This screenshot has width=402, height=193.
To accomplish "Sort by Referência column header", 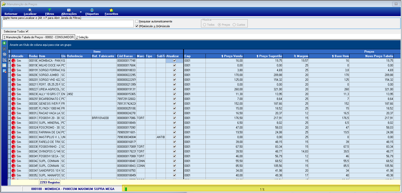I will pyautogui.click(x=79, y=56).
